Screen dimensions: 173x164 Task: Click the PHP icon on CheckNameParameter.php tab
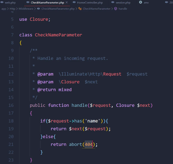(28, 3)
